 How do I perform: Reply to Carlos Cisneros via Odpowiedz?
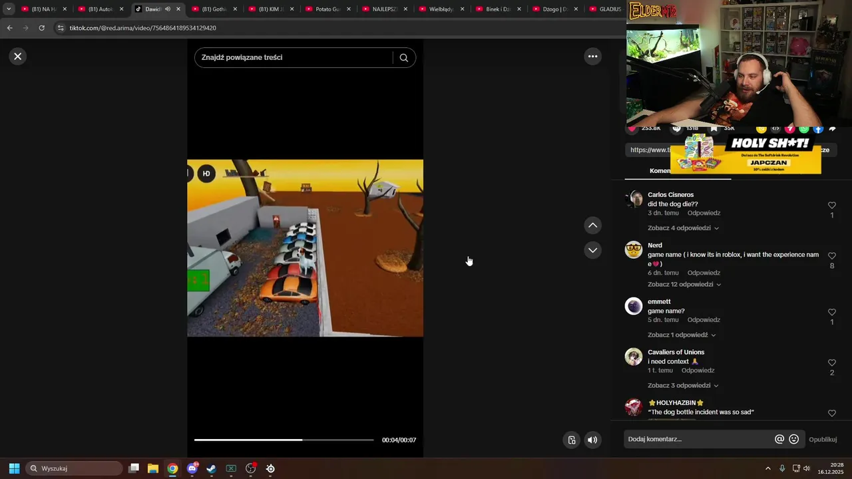pos(704,214)
